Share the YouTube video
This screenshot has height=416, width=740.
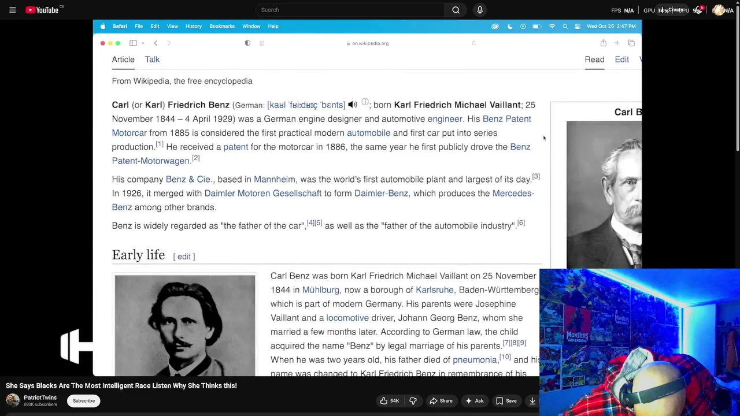click(x=441, y=401)
